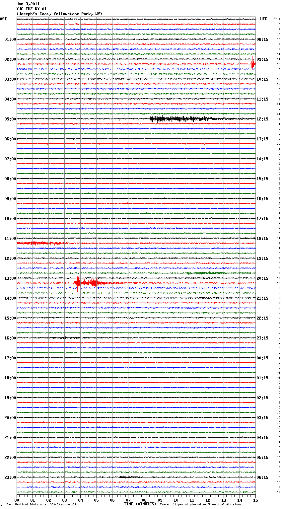282x509 pixels.
Task: Click the 'UTC' time zone label
Action: point(264,19)
